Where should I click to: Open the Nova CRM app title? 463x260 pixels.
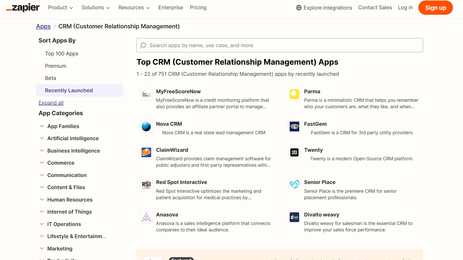pos(169,124)
